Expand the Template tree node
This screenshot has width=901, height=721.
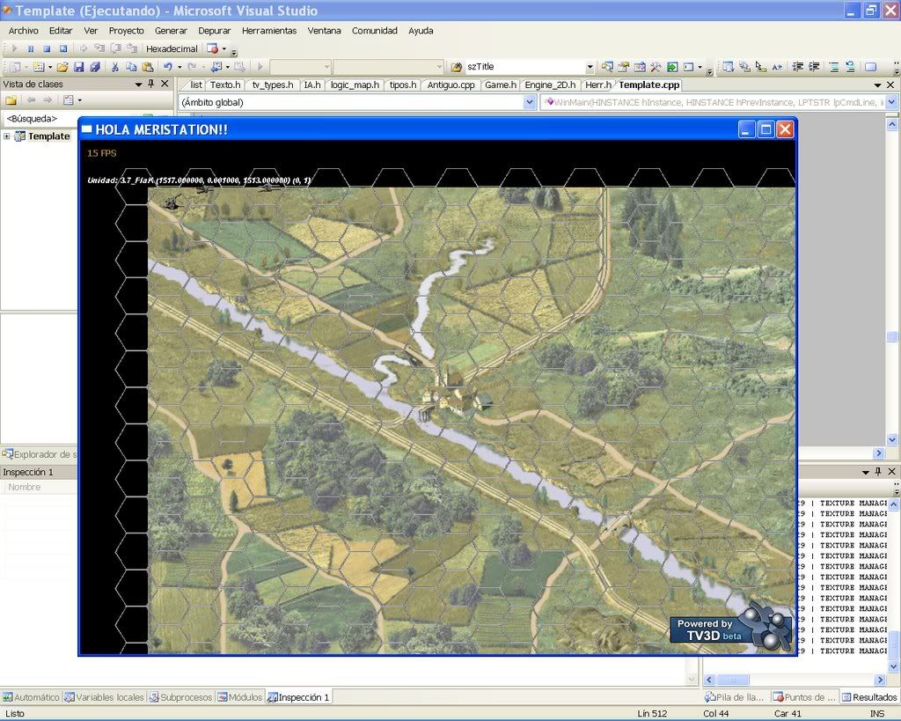[7, 136]
